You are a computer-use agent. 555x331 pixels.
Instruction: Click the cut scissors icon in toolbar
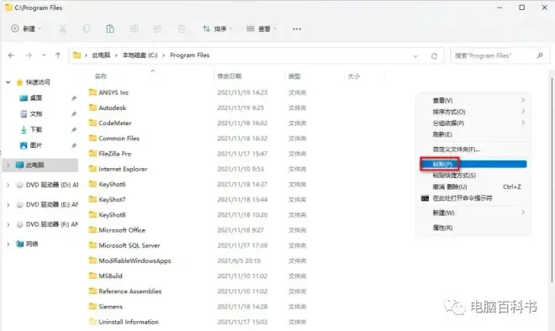(62, 29)
